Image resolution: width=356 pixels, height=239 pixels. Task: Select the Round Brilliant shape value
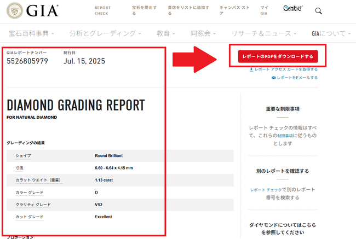(109, 156)
